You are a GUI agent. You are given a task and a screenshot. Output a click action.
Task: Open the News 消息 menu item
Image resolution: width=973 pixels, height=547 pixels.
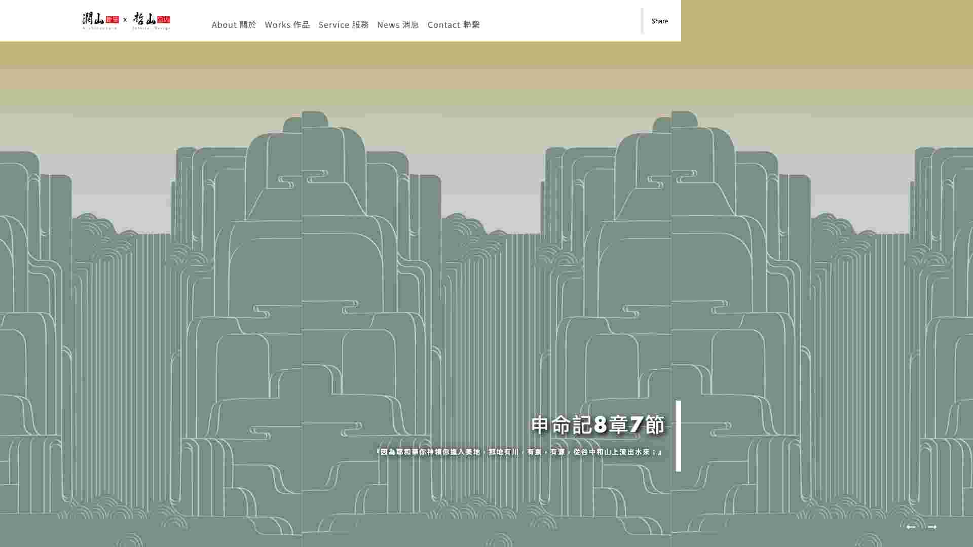pyautogui.click(x=398, y=24)
